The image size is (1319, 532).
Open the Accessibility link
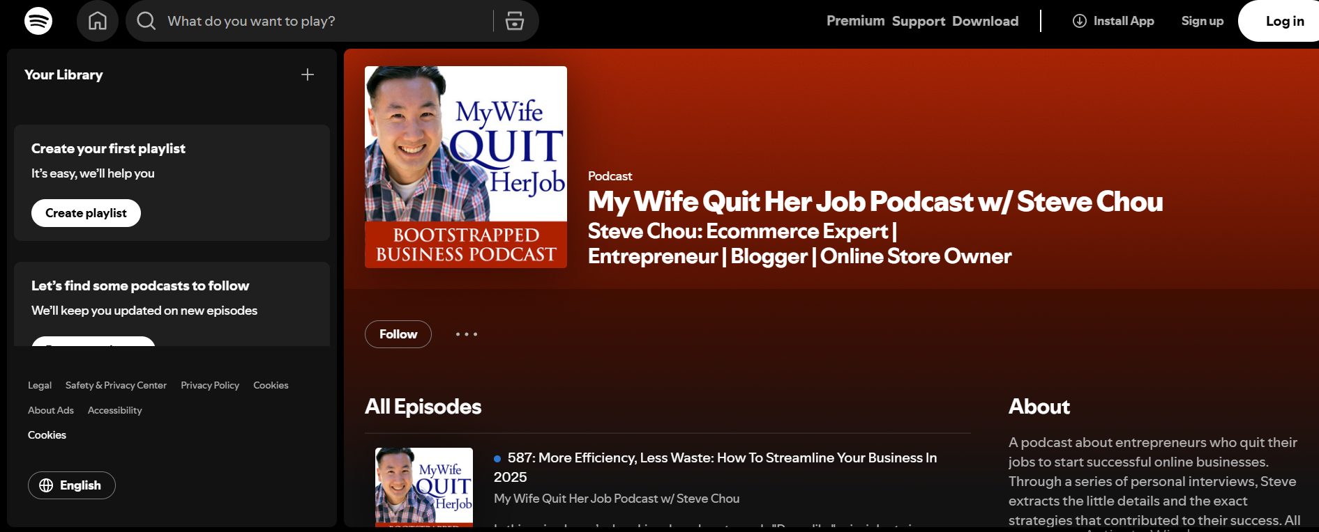click(115, 410)
